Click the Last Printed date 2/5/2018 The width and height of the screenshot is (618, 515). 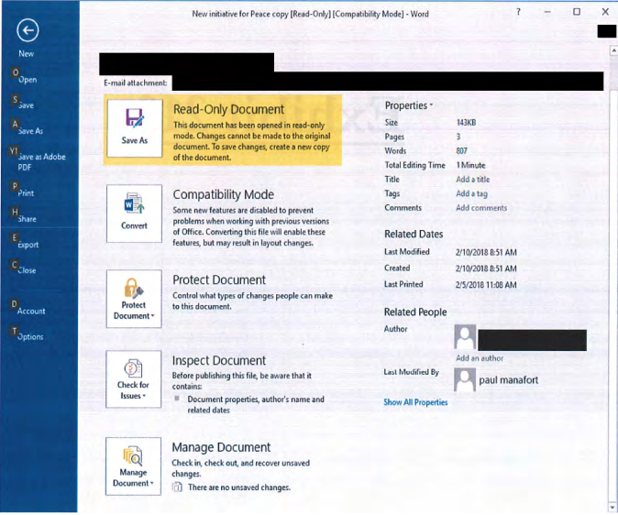point(486,284)
